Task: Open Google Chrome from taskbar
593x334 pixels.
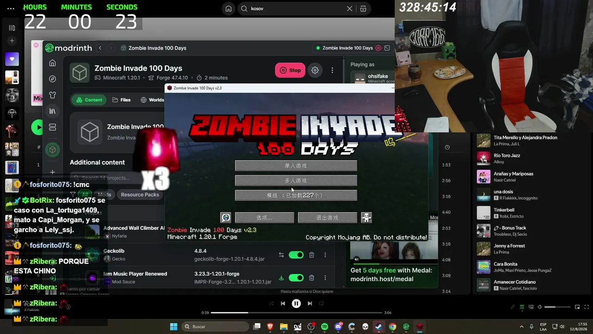Action: coord(392,327)
